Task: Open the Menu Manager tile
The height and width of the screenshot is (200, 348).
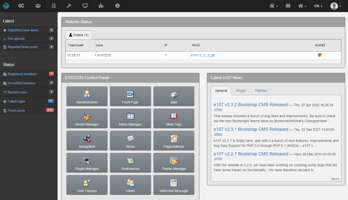Action: point(130,118)
